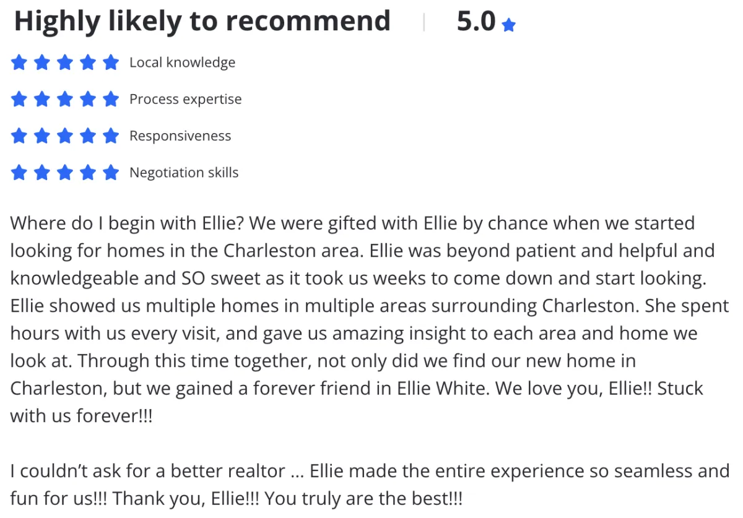Click the first star of Negotiation skills
This screenshot has width=743, height=518.
coord(19,172)
